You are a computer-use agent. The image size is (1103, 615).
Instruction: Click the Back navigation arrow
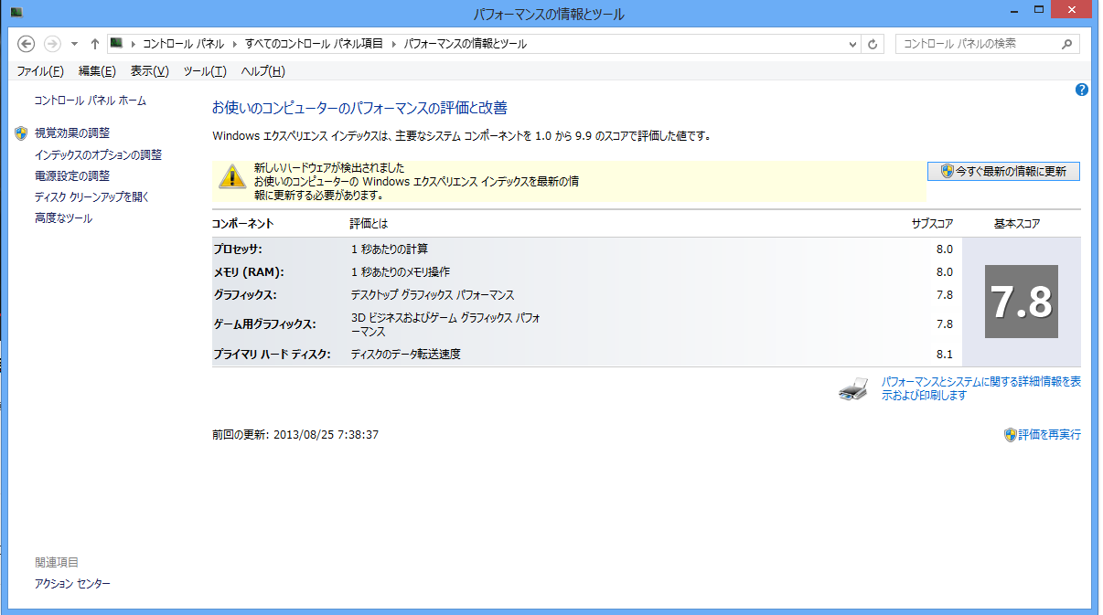tap(26, 44)
